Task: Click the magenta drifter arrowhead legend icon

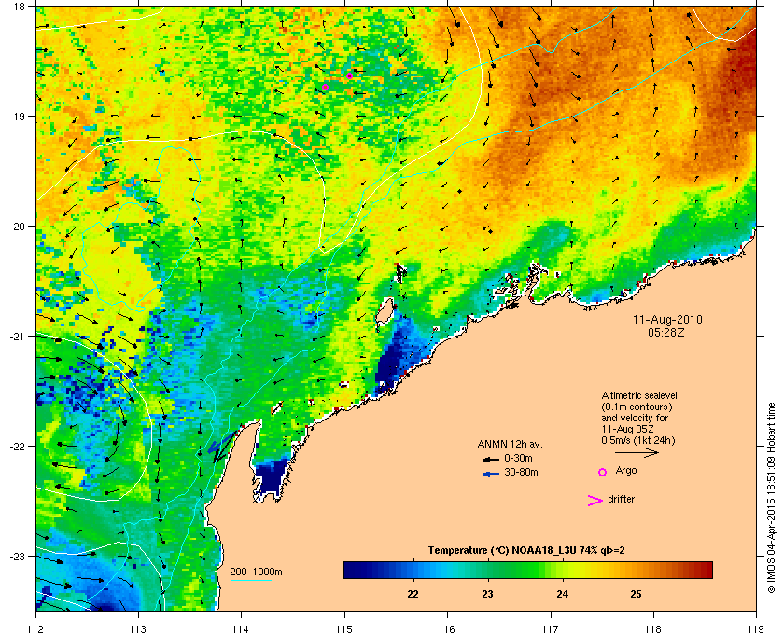Action: tap(595, 501)
